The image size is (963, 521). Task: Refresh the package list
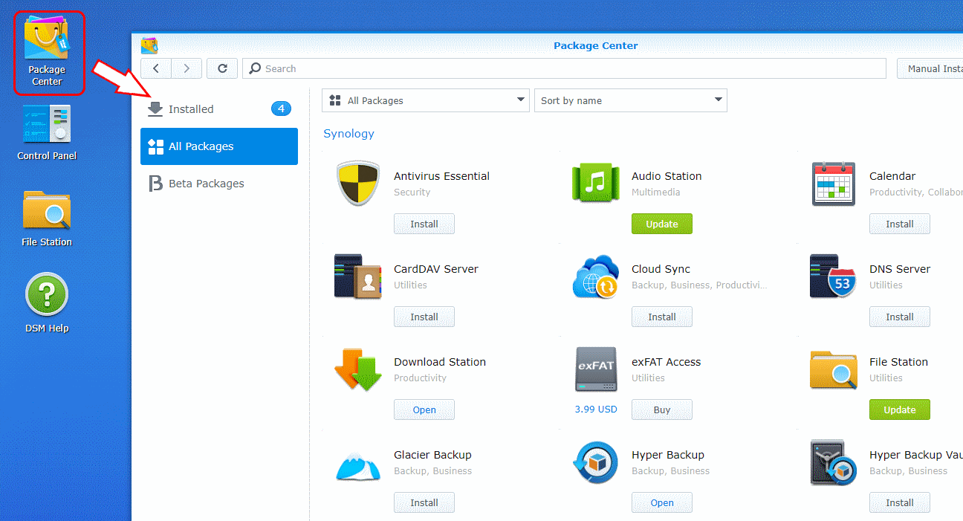(x=222, y=68)
